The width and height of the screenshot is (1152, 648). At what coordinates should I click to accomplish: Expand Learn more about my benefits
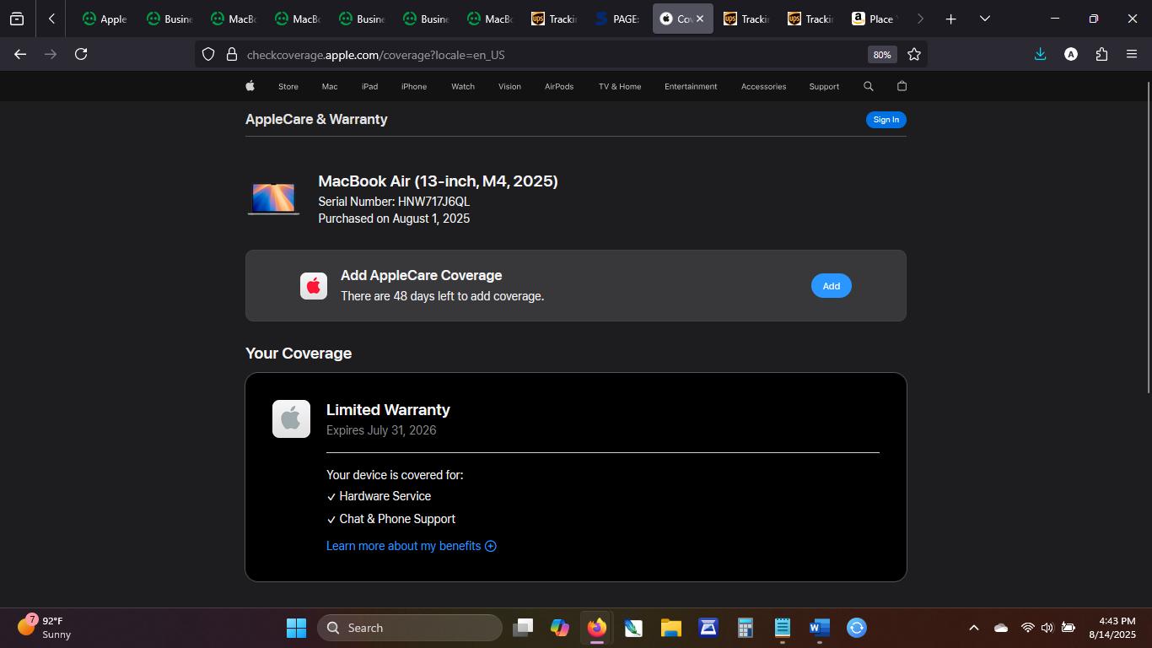[x=412, y=546]
